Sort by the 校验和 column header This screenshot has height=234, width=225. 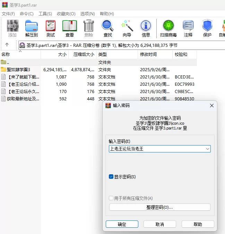pos(185,54)
